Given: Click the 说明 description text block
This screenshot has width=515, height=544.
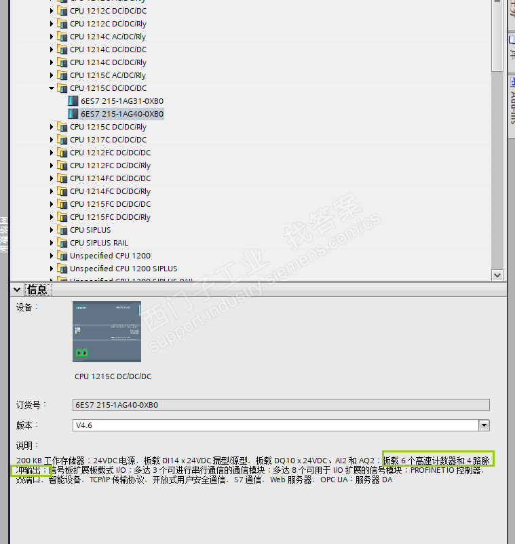Looking at the screenshot, I should point(253,470).
